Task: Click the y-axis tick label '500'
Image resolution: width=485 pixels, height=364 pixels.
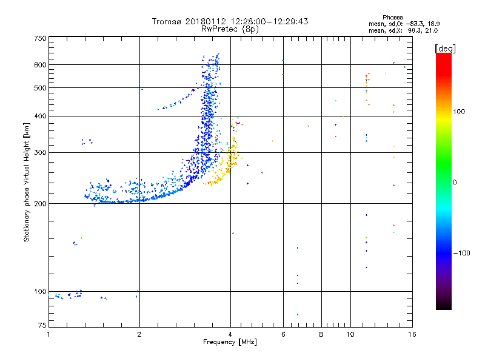Action: [x=40, y=88]
